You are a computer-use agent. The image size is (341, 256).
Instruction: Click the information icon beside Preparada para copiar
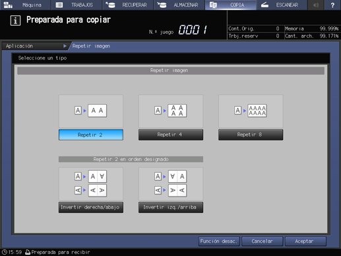[x=15, y=20]
